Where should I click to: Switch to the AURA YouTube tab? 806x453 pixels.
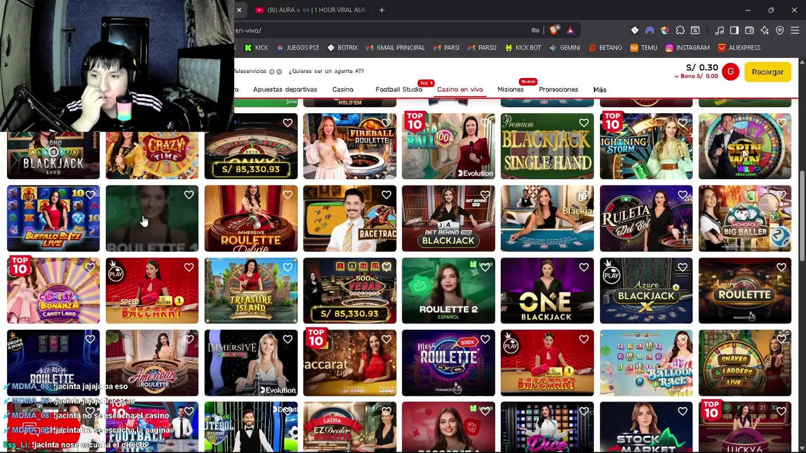tap(310, 10)
